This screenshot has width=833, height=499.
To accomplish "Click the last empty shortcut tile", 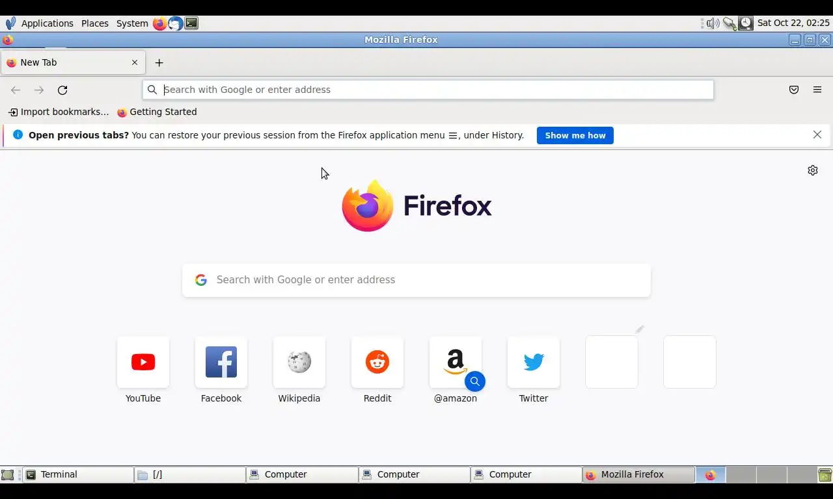I will [x=690, y=362].
